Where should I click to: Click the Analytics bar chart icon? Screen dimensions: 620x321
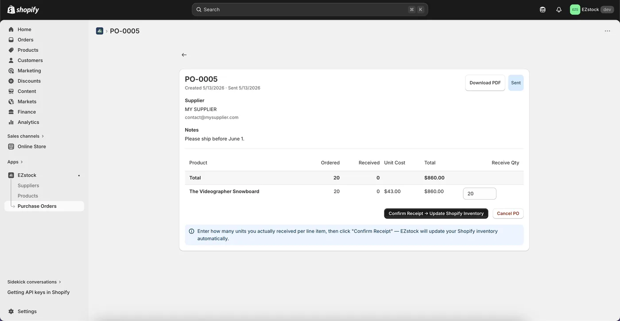11,122
